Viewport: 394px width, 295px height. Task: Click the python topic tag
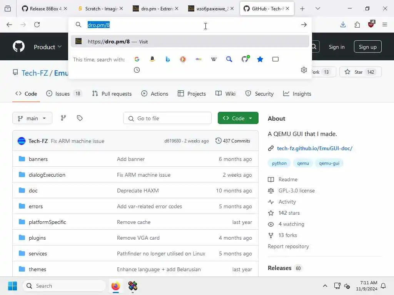click(279, 163)
